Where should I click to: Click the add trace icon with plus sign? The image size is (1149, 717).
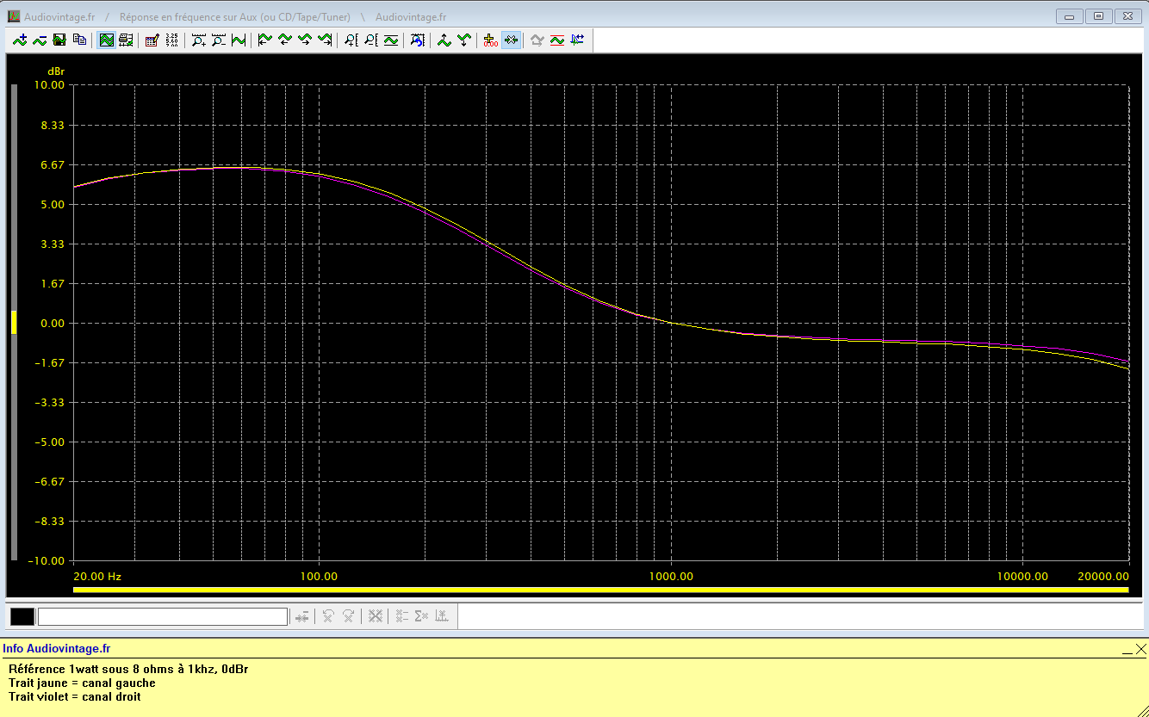point(19,40)
